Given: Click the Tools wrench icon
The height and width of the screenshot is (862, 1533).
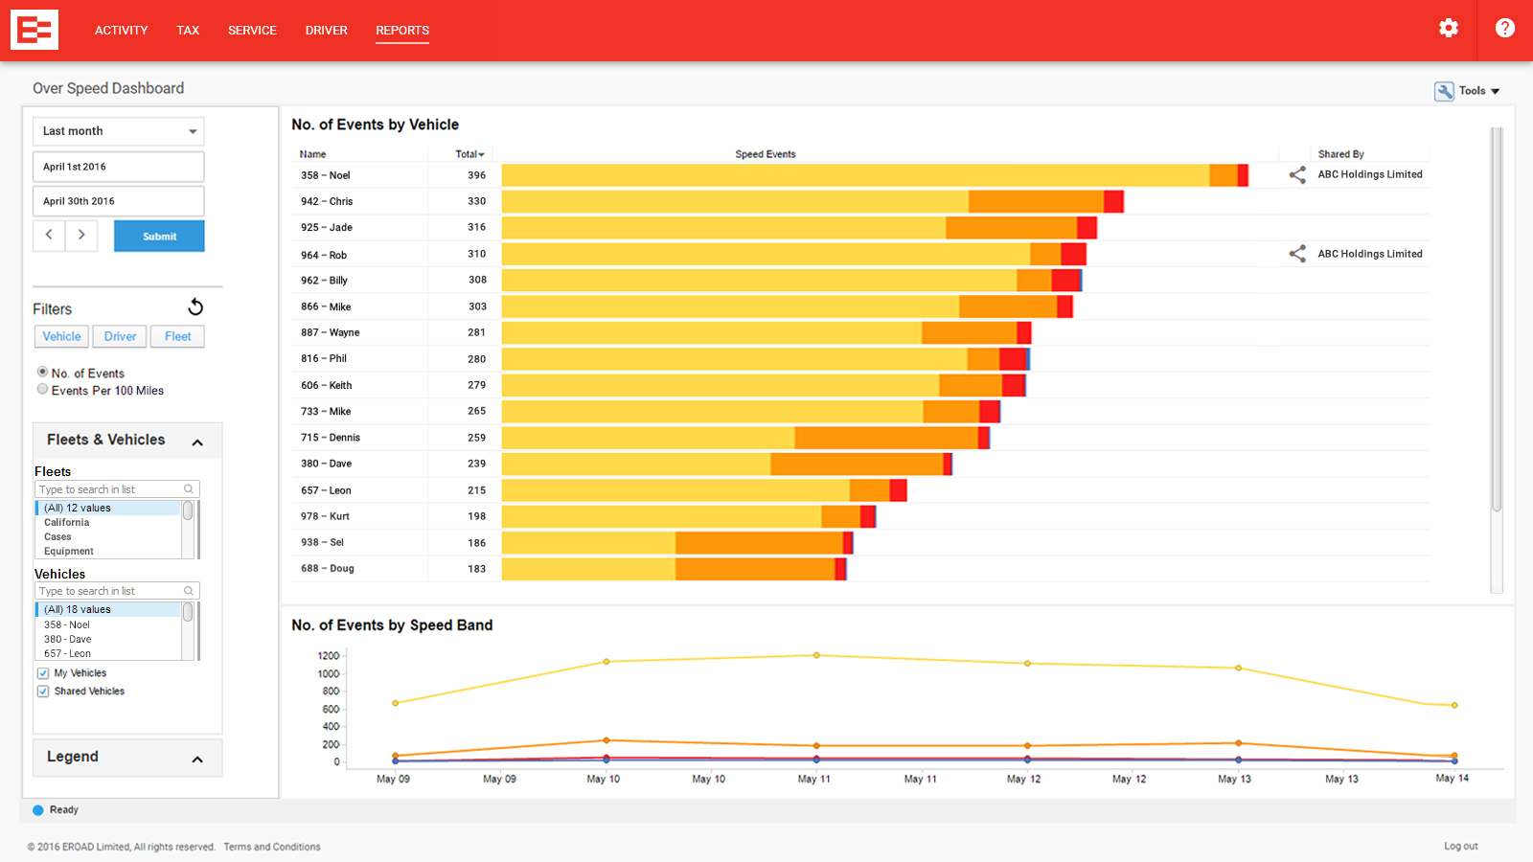Looking at the screenshot, I should (1444, 91).
